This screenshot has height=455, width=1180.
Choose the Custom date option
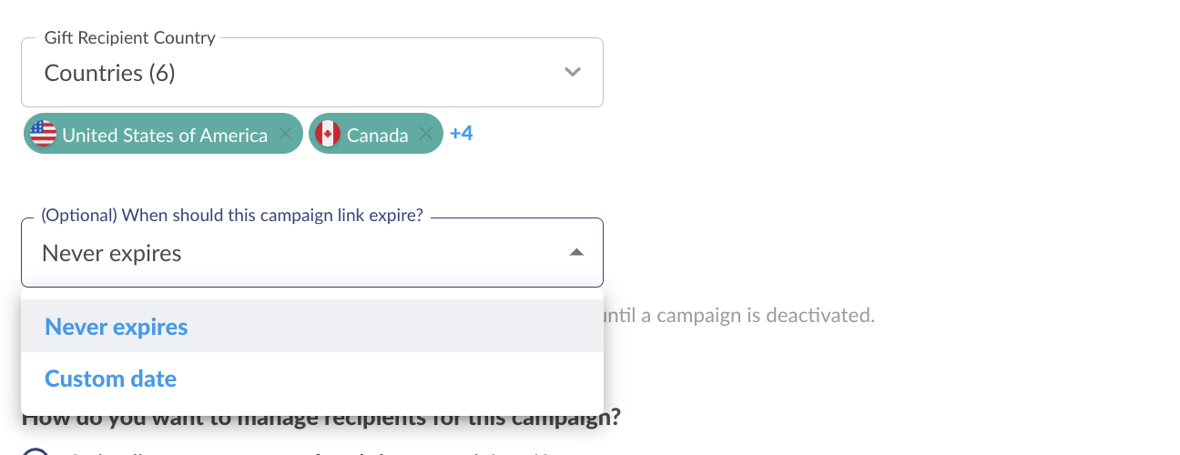coord(312,379)
